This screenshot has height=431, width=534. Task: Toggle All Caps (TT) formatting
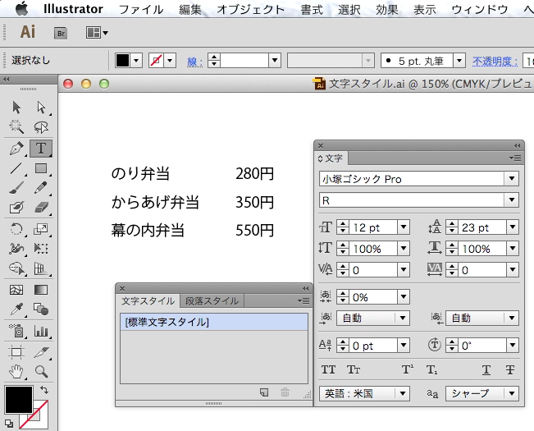coord(329,370)
